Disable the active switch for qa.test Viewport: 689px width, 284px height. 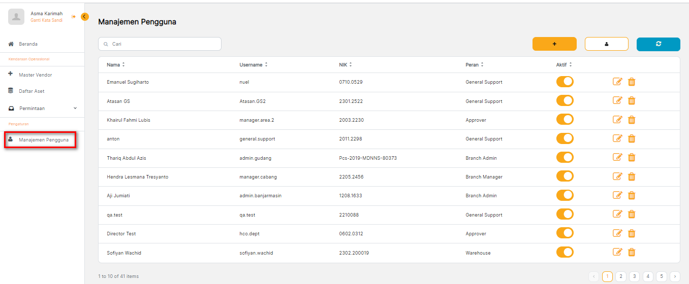pyautogui.click(x=565, y=215)
